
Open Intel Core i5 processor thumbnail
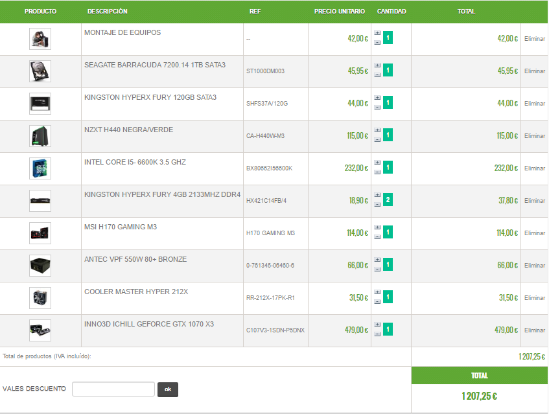click(40, 168)
